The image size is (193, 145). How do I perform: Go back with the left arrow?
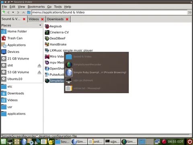(x=8, y=12)
